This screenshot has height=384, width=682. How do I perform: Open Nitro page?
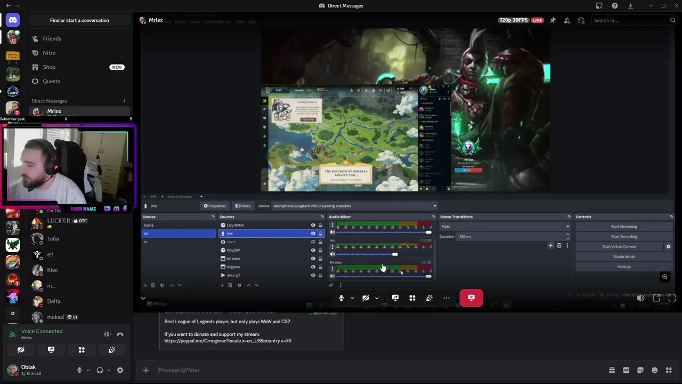pyautogui.click(x=79, y=53)
